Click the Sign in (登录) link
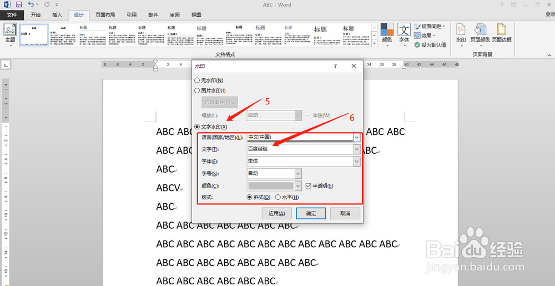This screenshot has height=286, width=555. 550,14
